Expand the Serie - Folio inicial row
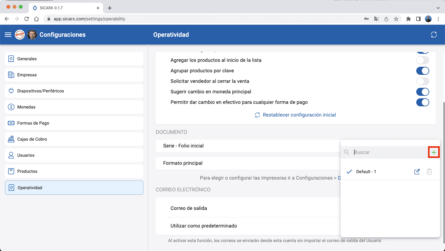This screenshot has width=445, height=251. [247, 146]
